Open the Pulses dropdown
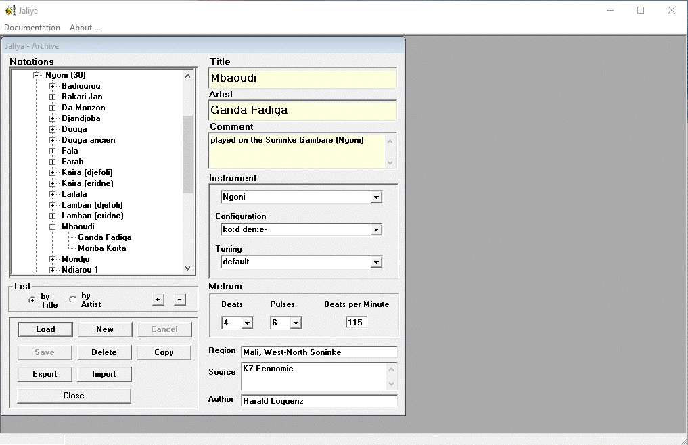 [x=296, y=323]
